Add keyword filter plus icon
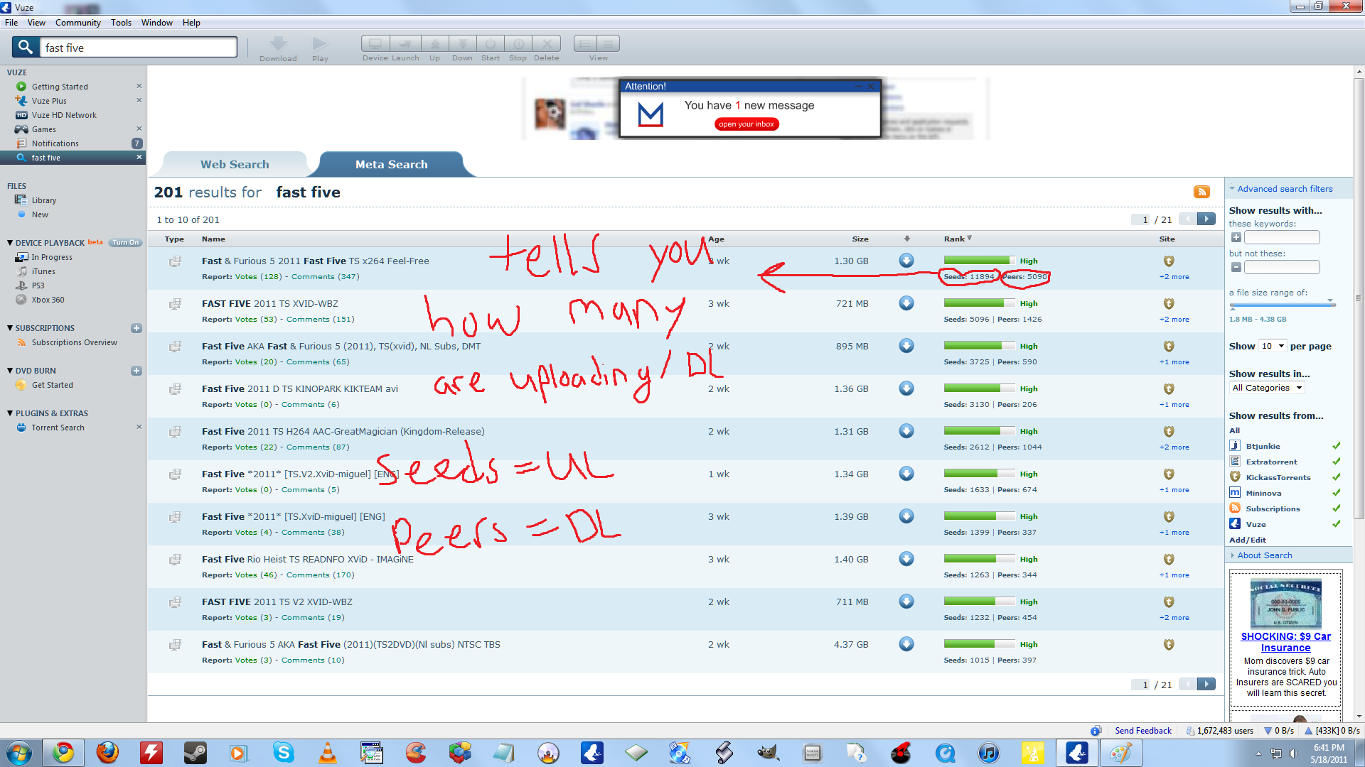Viewport: 1365px width, 767px height. (1236, 237)
